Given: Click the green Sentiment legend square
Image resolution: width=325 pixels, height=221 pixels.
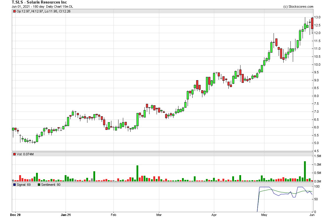Looking at the screenshot, I should [x=39, y=185].
